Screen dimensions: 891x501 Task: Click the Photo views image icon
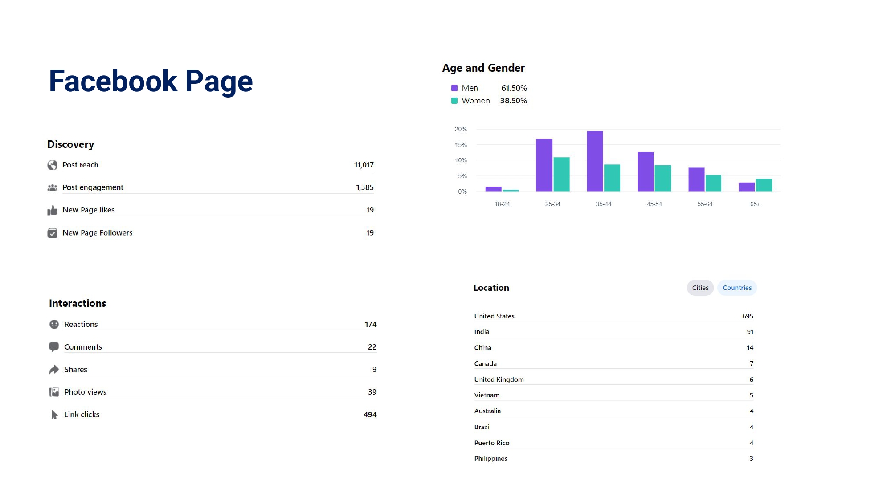tap(54, 392)
